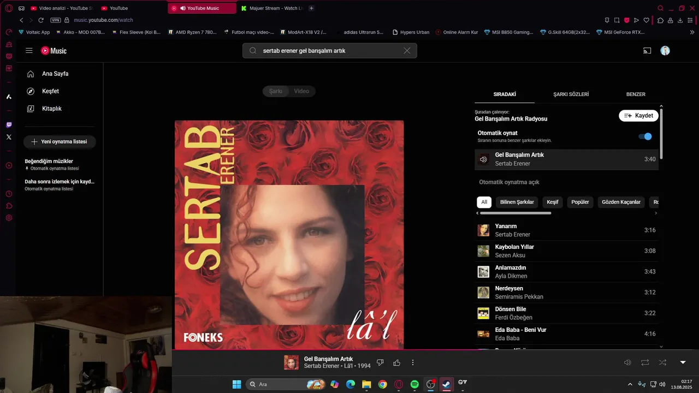Play Nerdeysen by Semiramis Pekkan
699x393 pixels.
(x=566, y=293)
